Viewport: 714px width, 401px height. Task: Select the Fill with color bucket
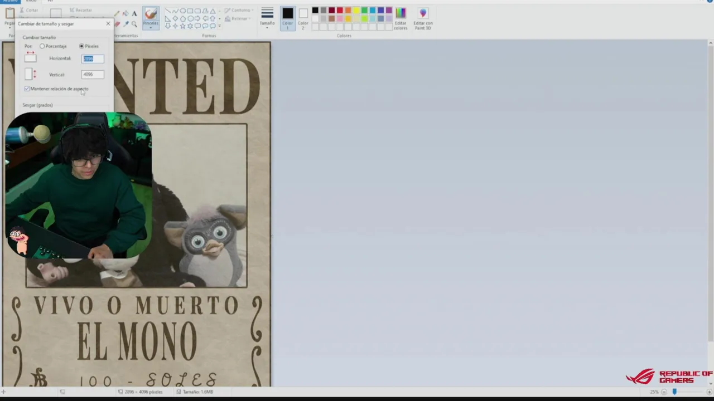(126, 13)
